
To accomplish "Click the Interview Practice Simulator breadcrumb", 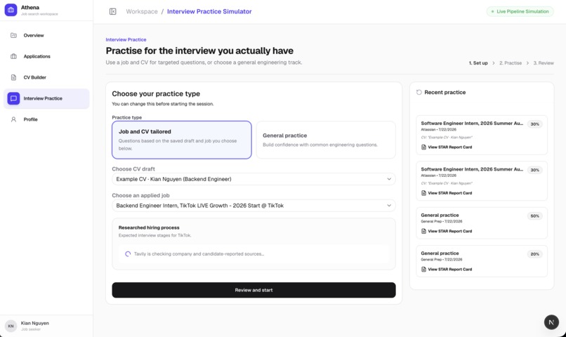I will coord(209,11).
